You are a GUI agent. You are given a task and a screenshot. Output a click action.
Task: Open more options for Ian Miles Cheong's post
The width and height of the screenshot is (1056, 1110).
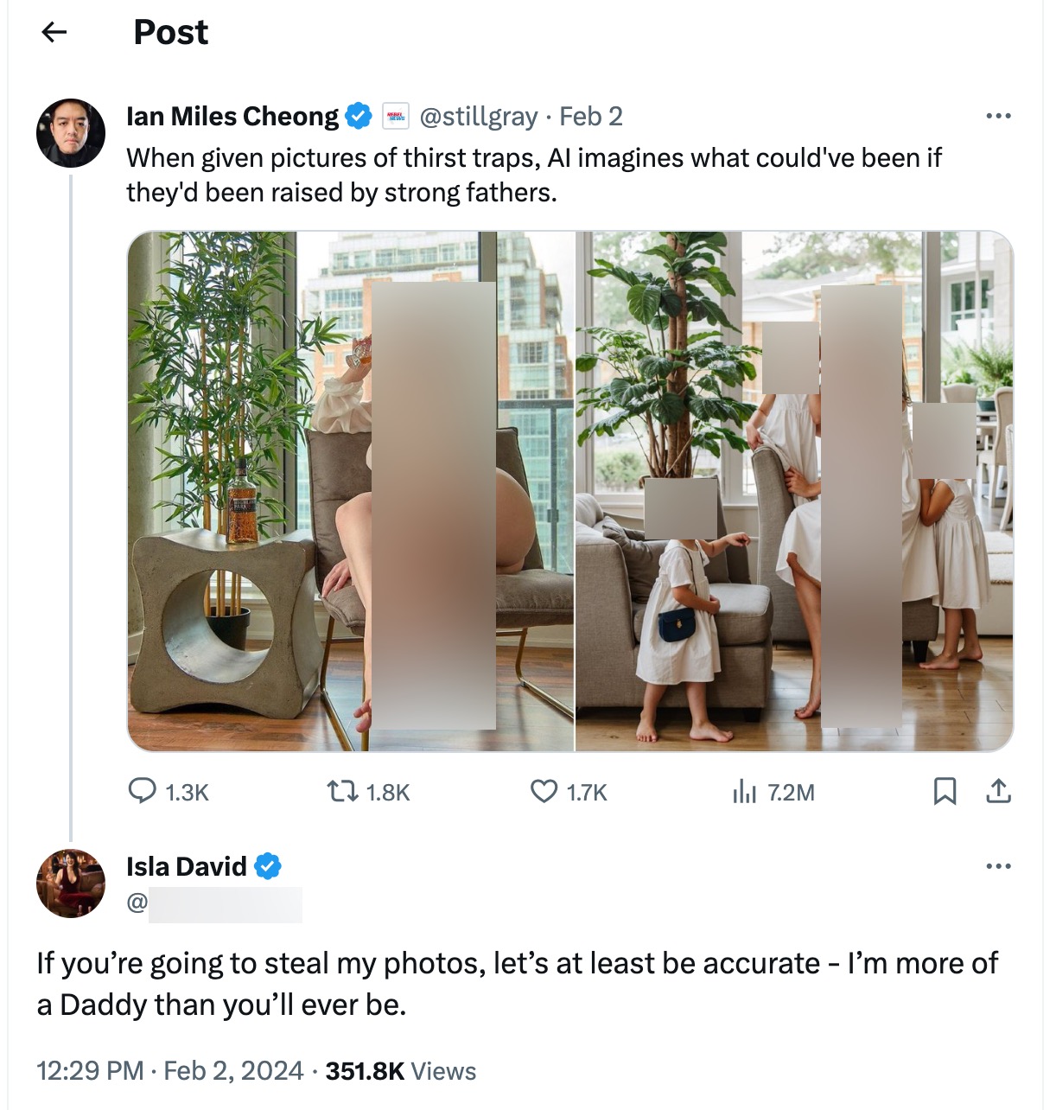click(998, 116)
